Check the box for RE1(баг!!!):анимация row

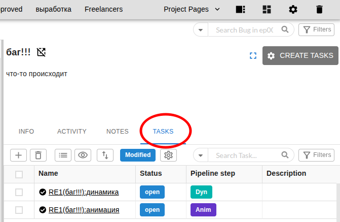click(x=19, y=210)
